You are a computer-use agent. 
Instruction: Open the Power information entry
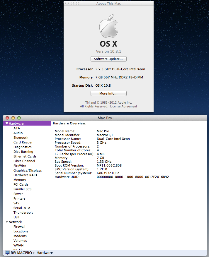[x=18, y=194]
